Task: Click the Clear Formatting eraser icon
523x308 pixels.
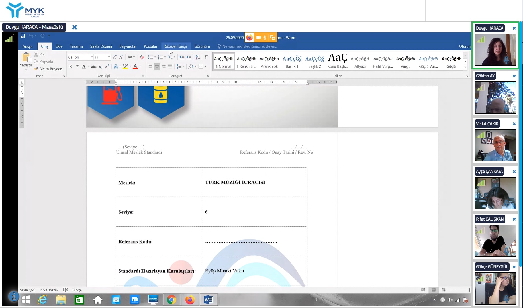Action: pyautogui.click(x=142, y=57)
